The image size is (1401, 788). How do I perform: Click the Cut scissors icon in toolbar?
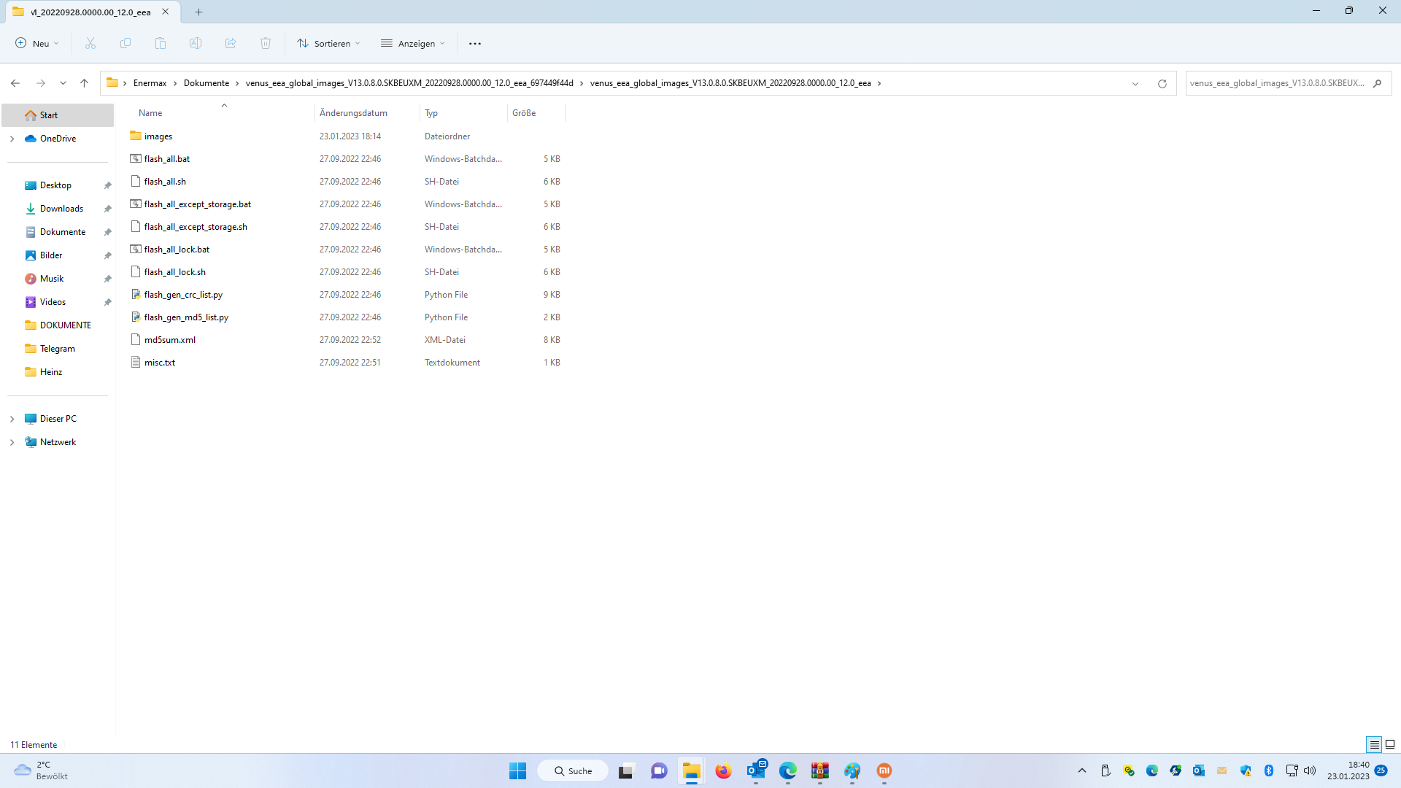tap(90, 44)
